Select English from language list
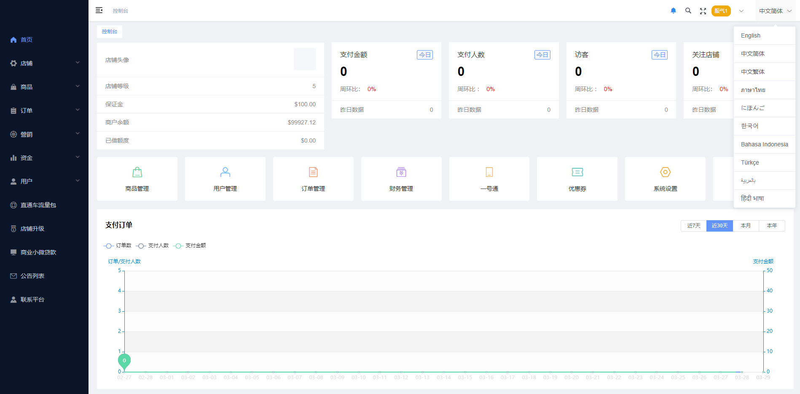 751,36
